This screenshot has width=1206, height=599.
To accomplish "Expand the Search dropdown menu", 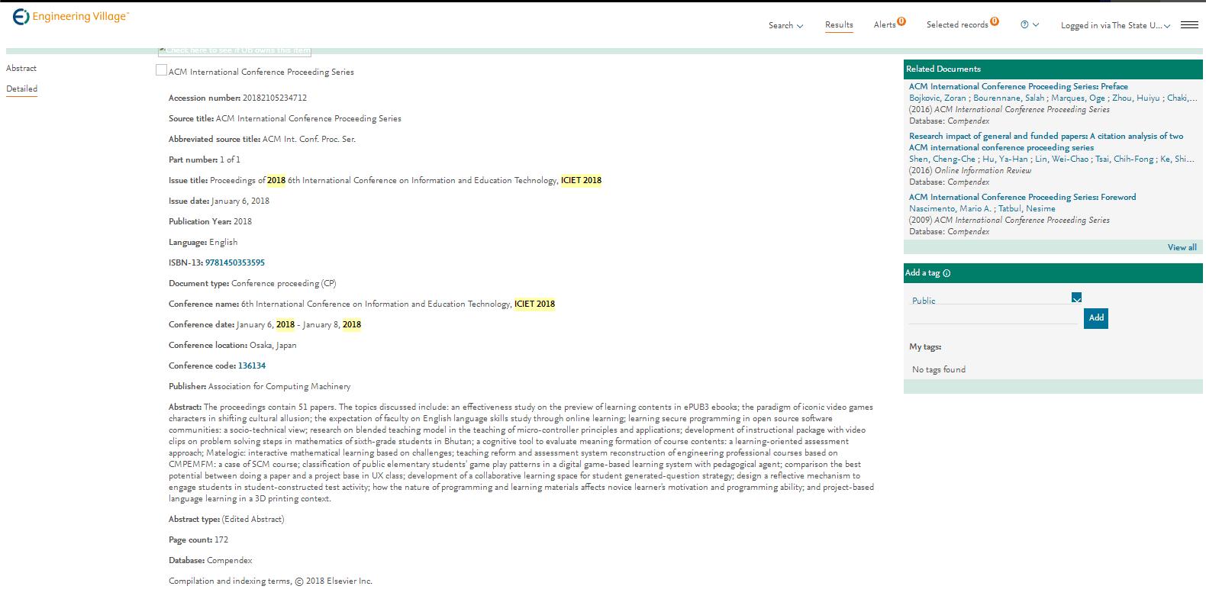I will [x=785, y=26].
